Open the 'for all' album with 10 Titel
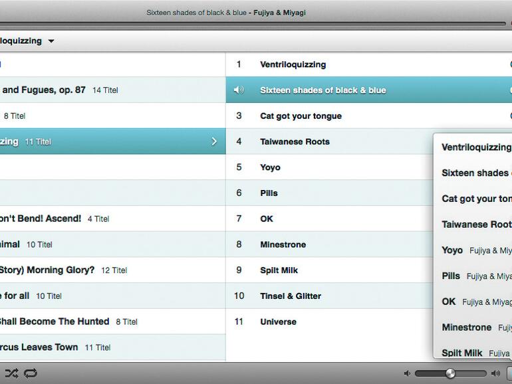 click(112, 296)
